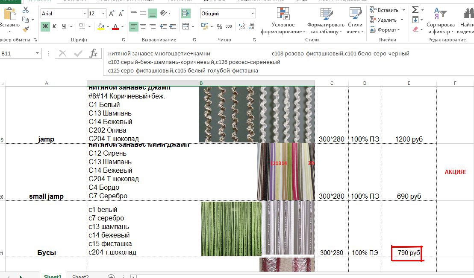
Task: Decrease the cell indent
Action: [x=163, y=26]
